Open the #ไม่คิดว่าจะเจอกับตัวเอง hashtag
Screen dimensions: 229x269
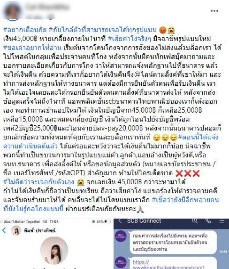click(38, 182)
